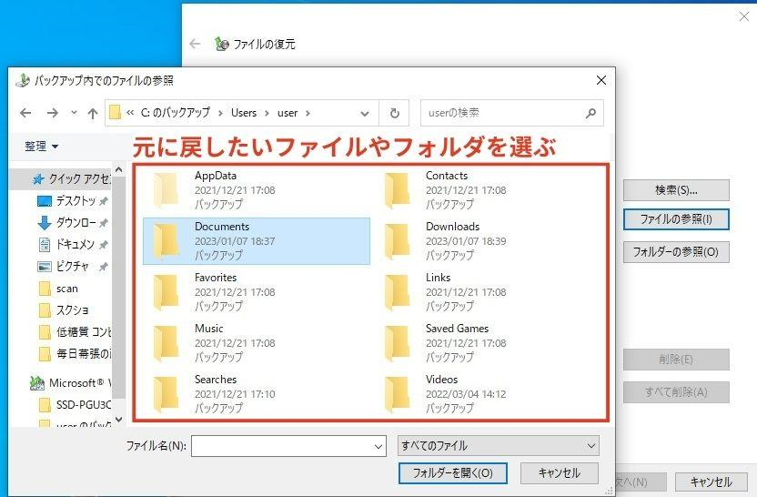Select the Contacts folder icon
Viewport: 757px width, 497px height.
pyautogui.click(x=397, y=190)
